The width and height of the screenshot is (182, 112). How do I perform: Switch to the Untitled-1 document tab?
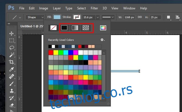pos(32,26)
